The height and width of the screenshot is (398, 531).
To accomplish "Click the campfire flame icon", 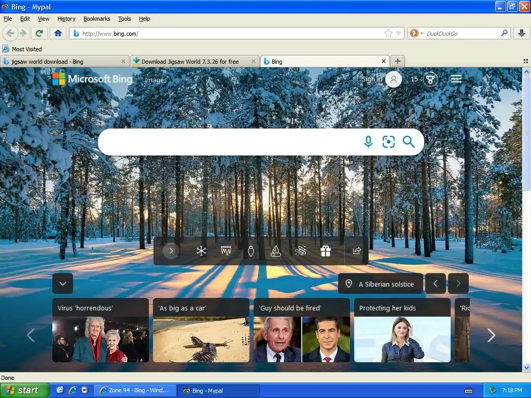I will pos(276,251).
